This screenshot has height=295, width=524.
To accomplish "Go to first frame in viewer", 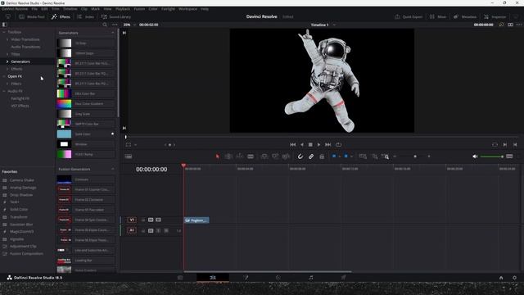I will click(x=293, y=144).
